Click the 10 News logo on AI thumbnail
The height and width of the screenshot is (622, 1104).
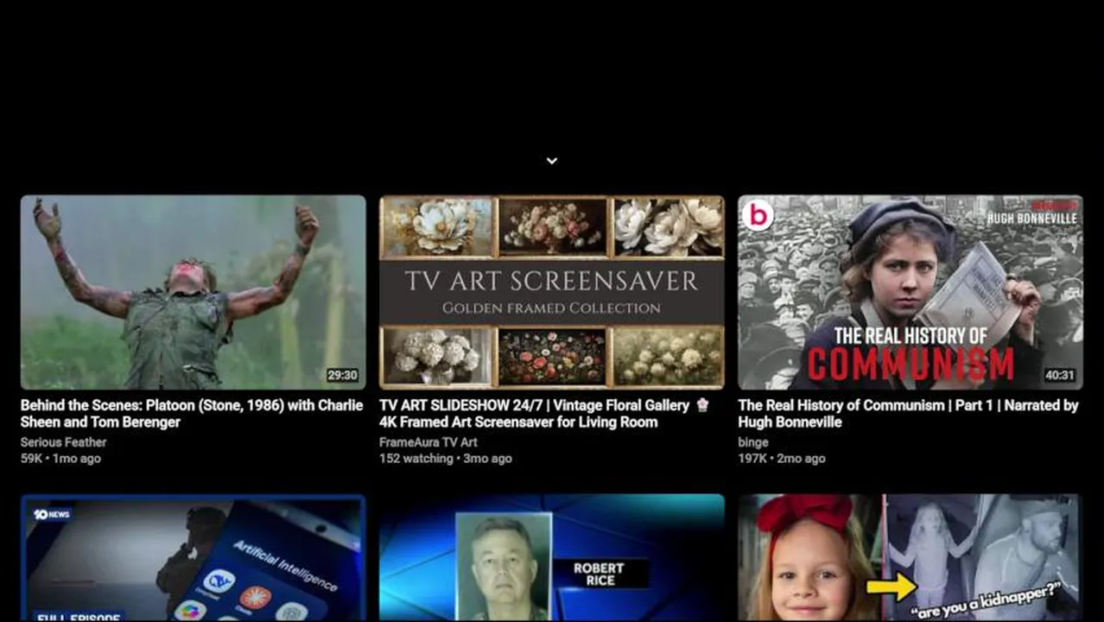52,514
